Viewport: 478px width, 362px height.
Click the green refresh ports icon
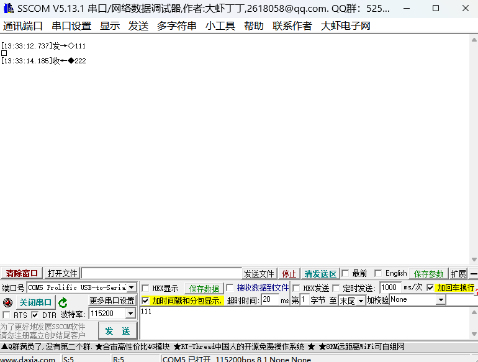(63, 302)
